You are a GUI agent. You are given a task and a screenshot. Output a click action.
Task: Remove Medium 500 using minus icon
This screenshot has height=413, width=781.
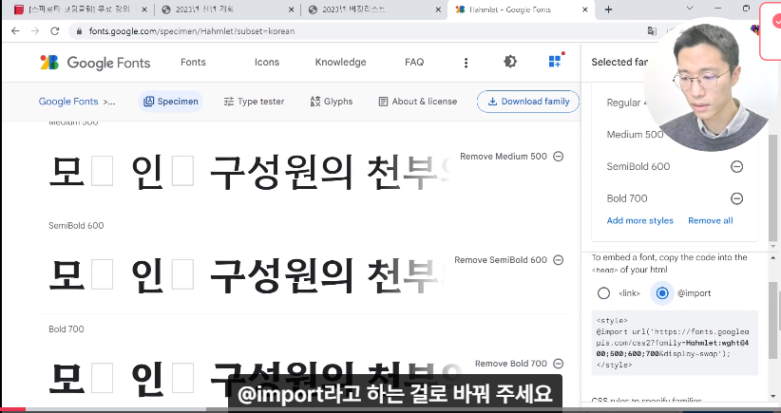tap(559, 157)
